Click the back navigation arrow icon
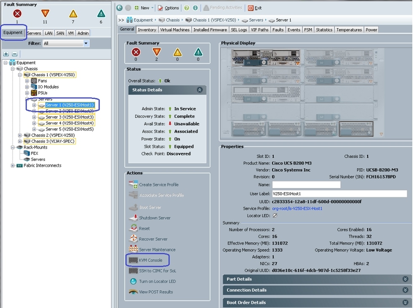The image size is (414, 308). (x=120, y=8)
